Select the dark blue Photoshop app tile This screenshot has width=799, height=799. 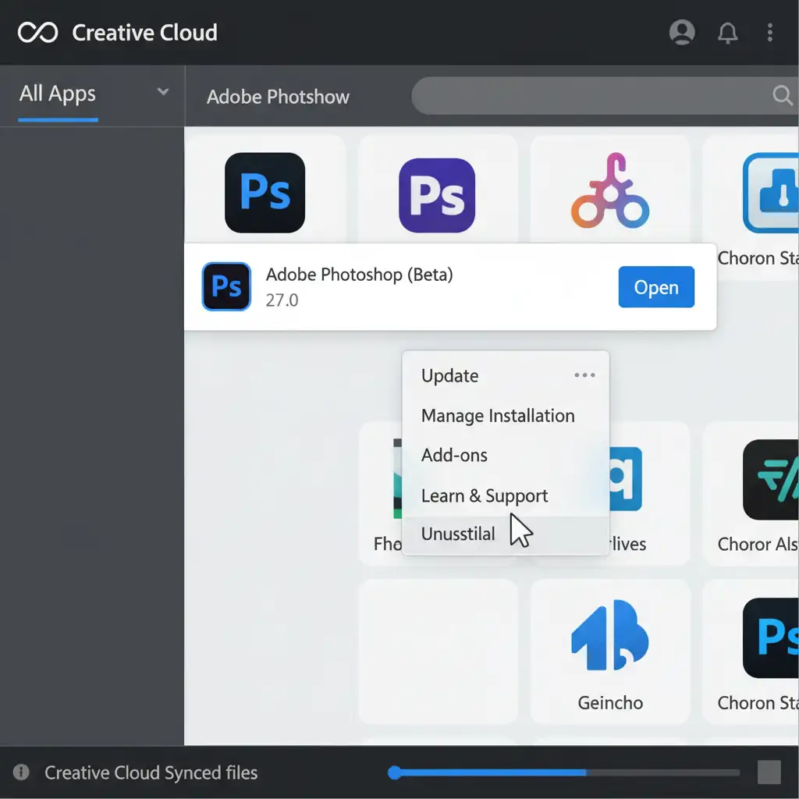click(265, 193)
